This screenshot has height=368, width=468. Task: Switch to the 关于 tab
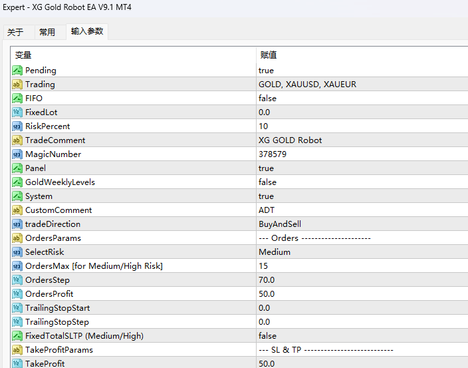pyautogui.click(x=15, y=32)
